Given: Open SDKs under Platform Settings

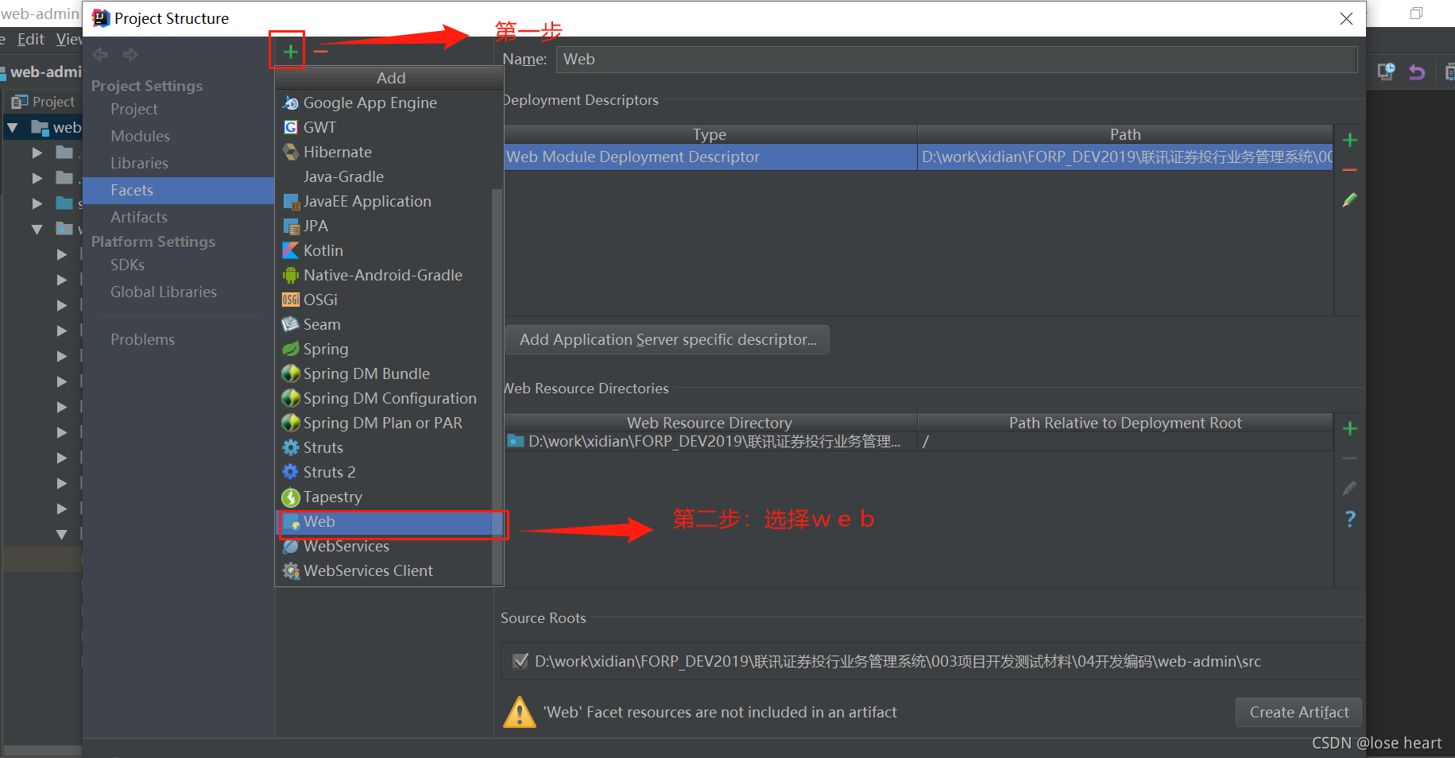Looking at the screenshot, I should (x=127, y=265).
